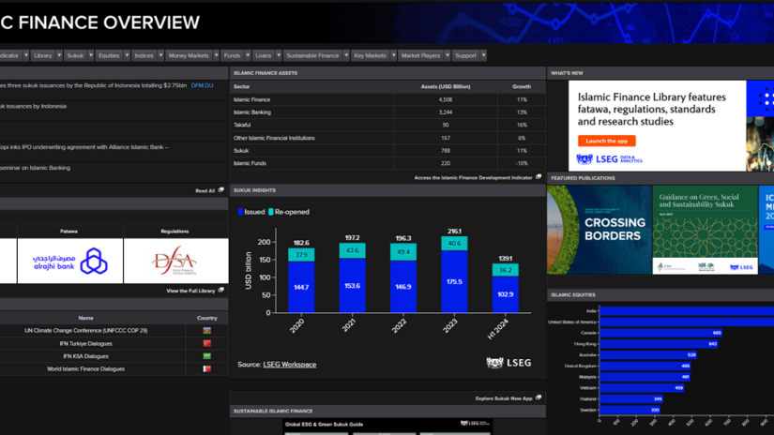The height and width of the screenshot is (435, 774).
Task: Click the Turkey flag for IFN Turkiye Dialogues
Action: tap(206, 343)
